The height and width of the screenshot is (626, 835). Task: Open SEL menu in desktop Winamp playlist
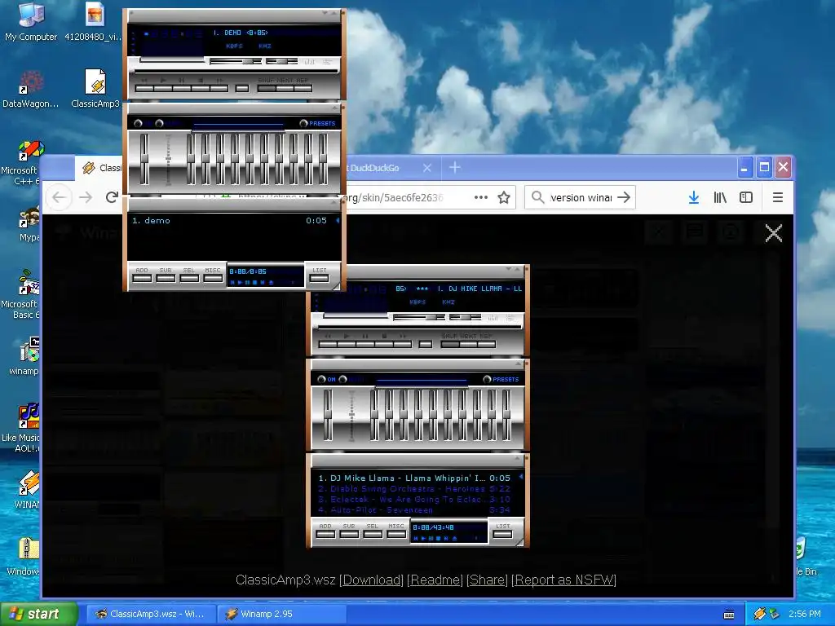(x=189, y=278)
